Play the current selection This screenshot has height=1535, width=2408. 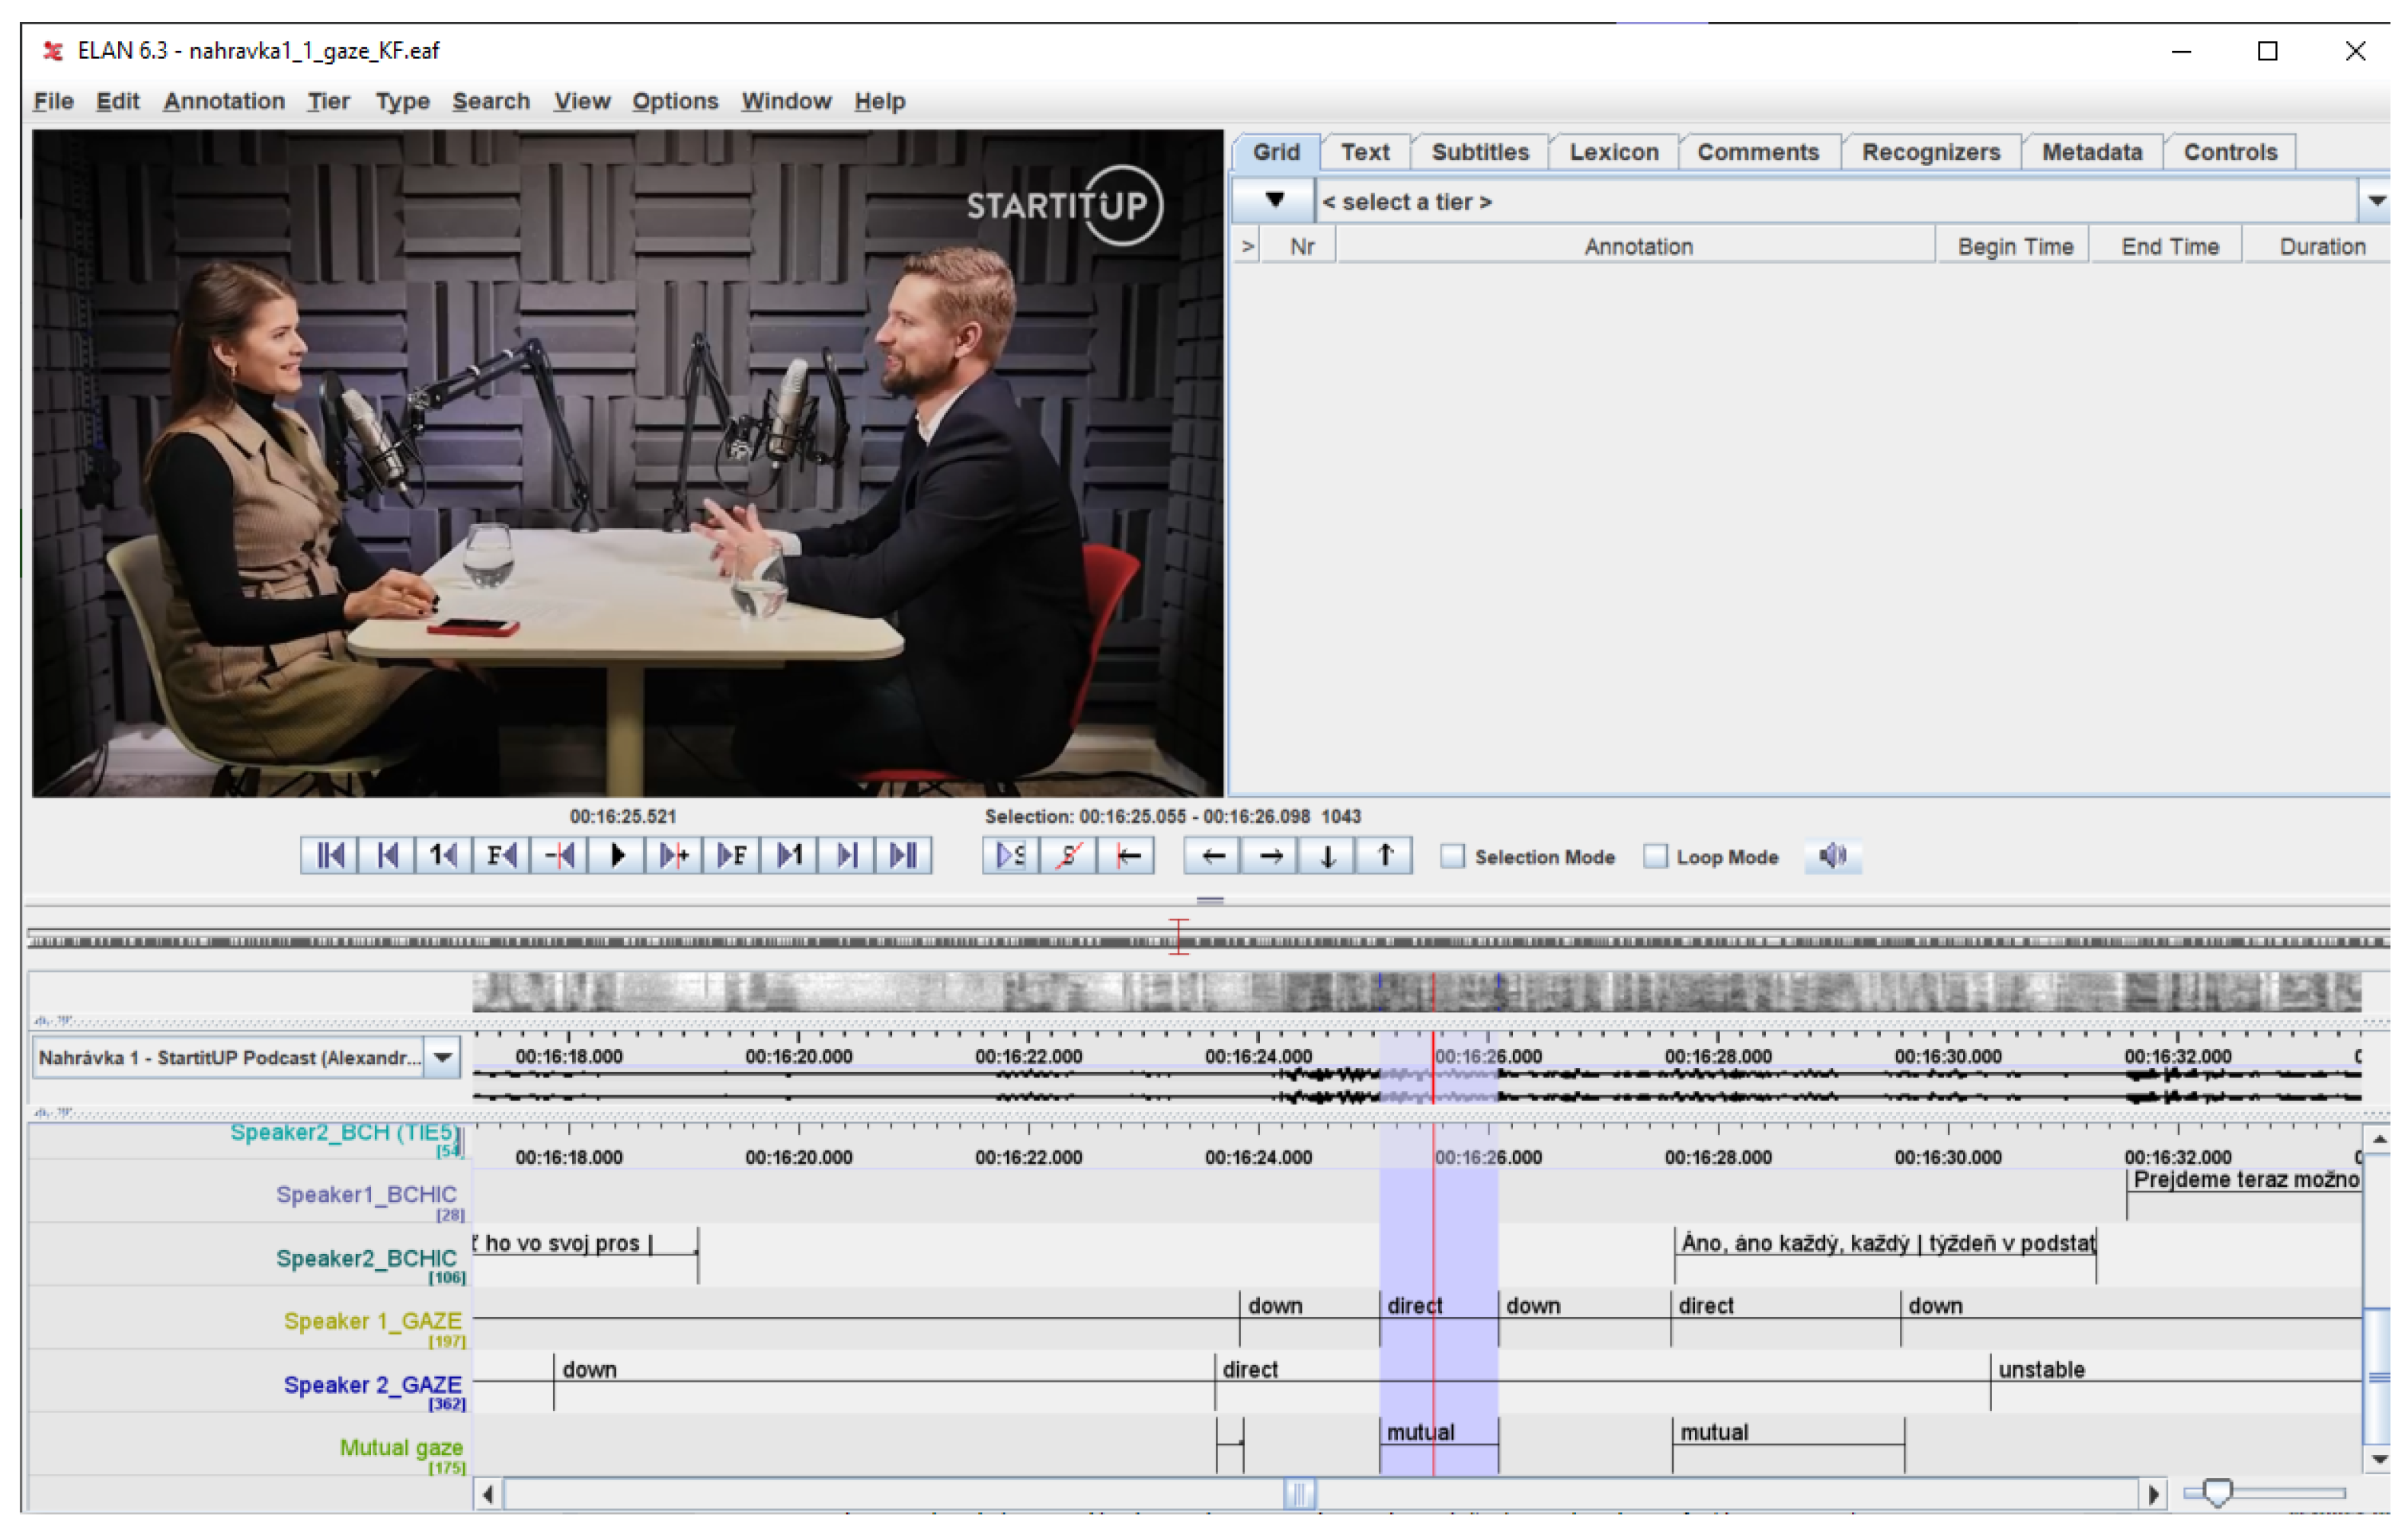pos(1010,856)
